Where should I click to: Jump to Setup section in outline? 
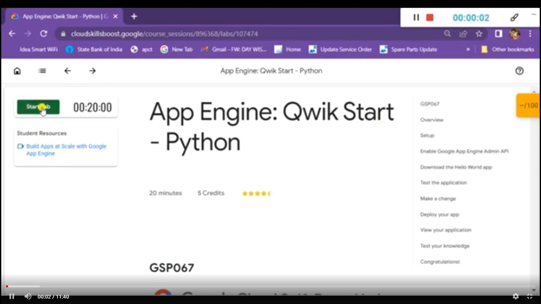click(427, 136)
